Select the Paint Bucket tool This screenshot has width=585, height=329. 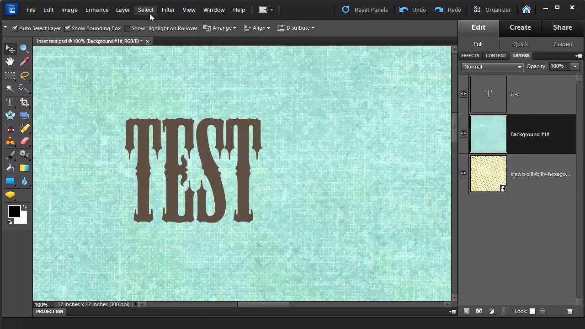[10, 168]
